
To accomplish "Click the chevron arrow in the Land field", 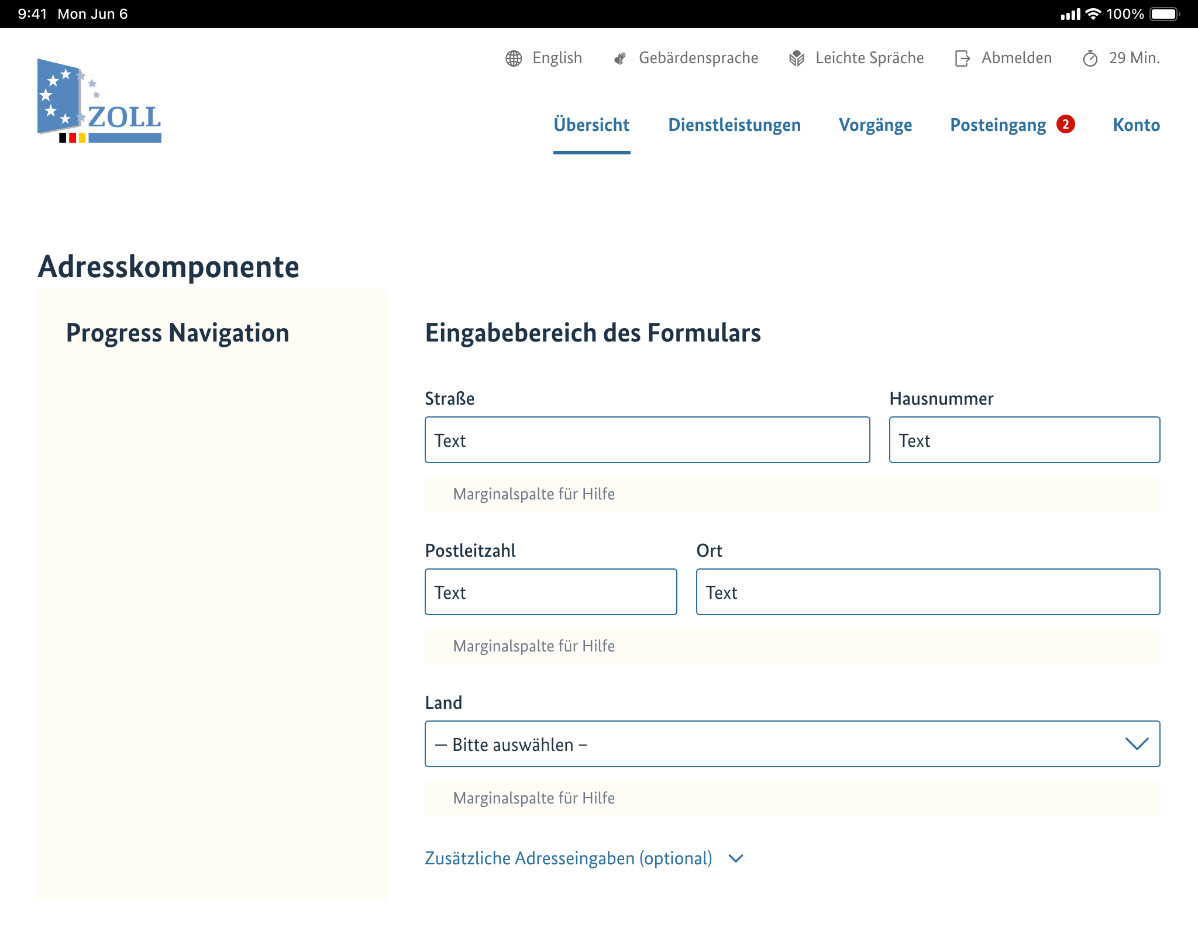I will (x=1137, y=744).
